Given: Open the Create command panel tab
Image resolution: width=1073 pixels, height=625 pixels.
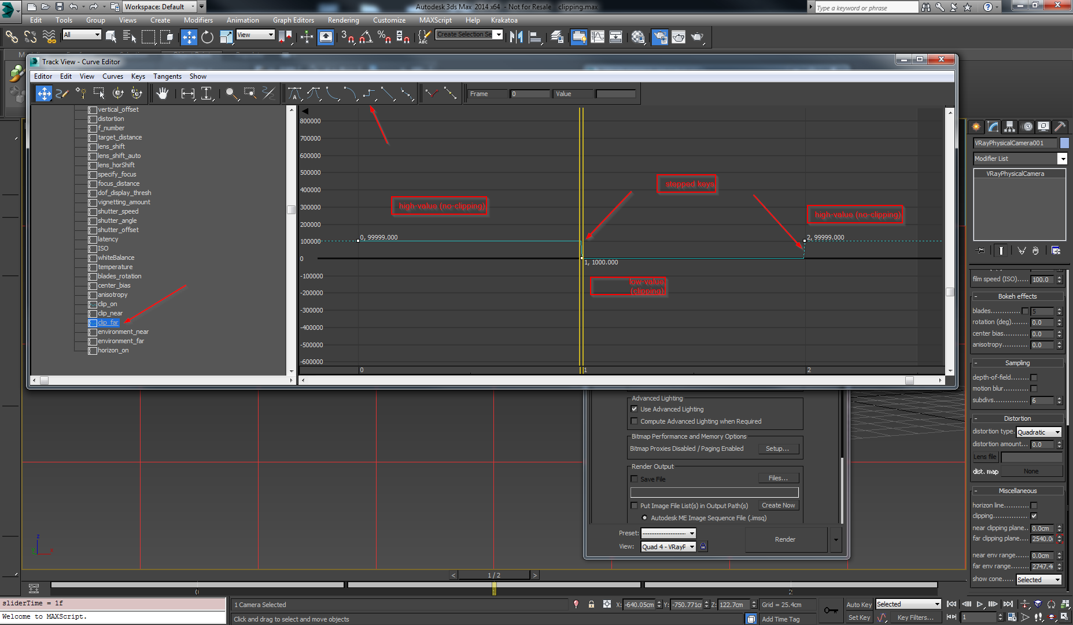Looking at the screenshot, I should (x=976, y=127).
